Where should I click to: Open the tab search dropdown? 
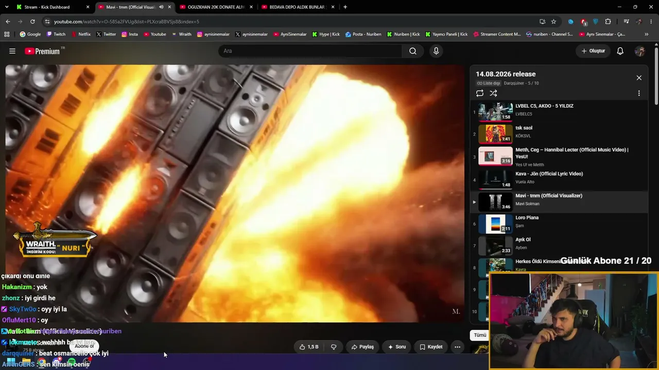click(x=6, y=7)
